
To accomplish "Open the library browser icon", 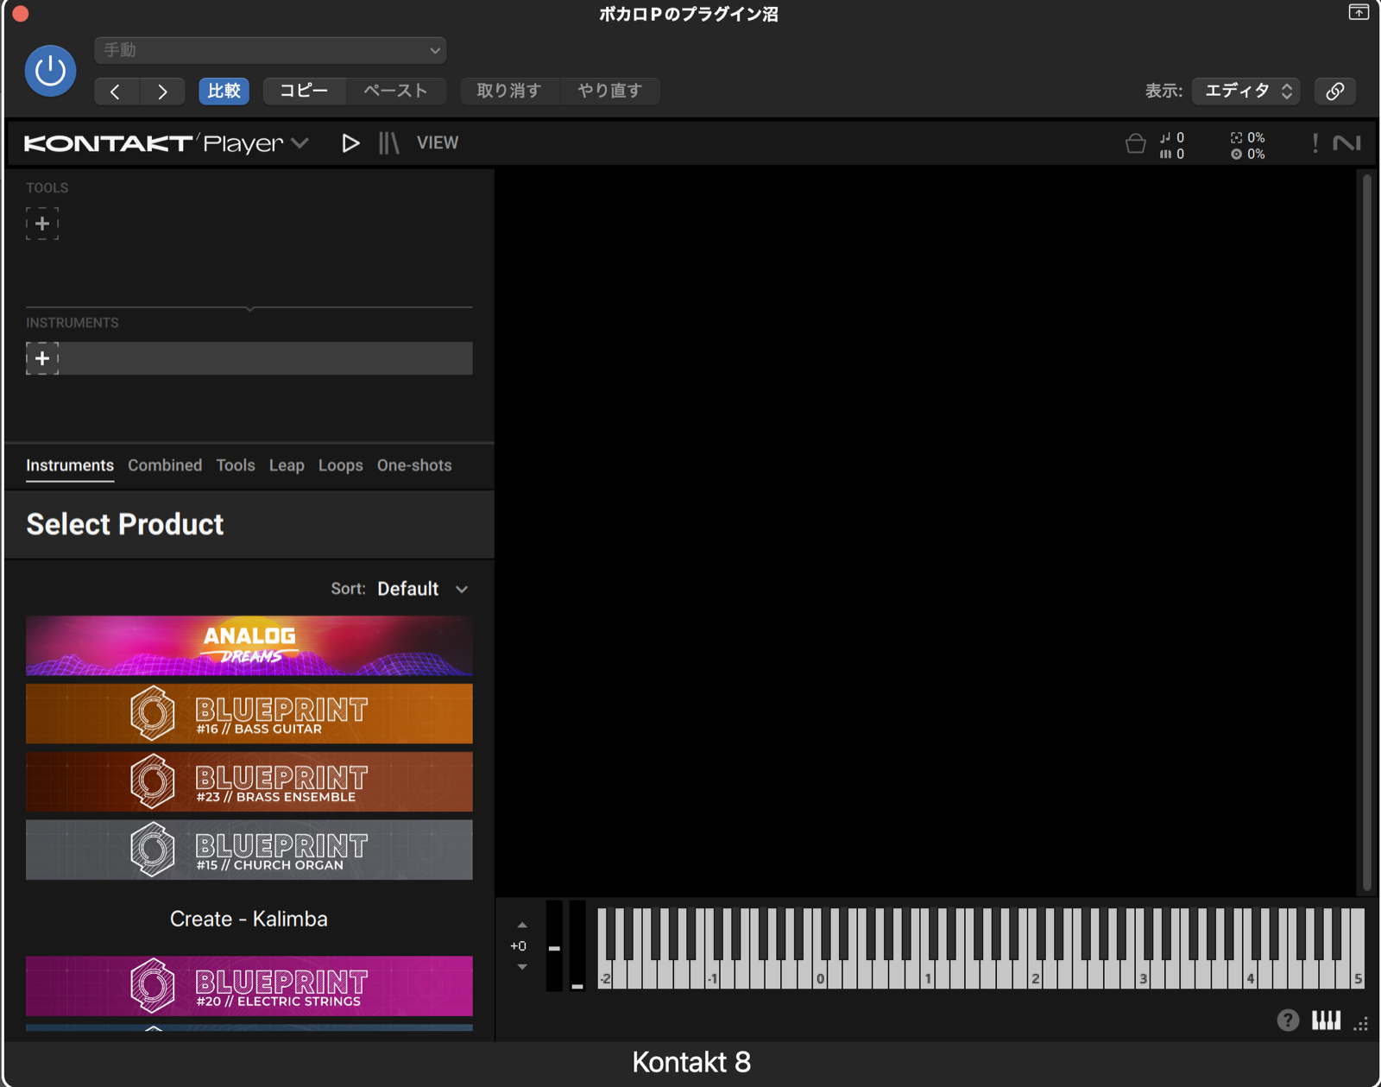I will click(x=388, y=143).
